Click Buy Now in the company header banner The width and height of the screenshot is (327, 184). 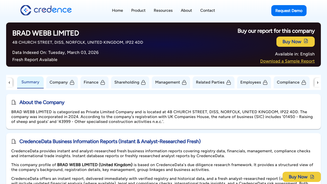295,41
